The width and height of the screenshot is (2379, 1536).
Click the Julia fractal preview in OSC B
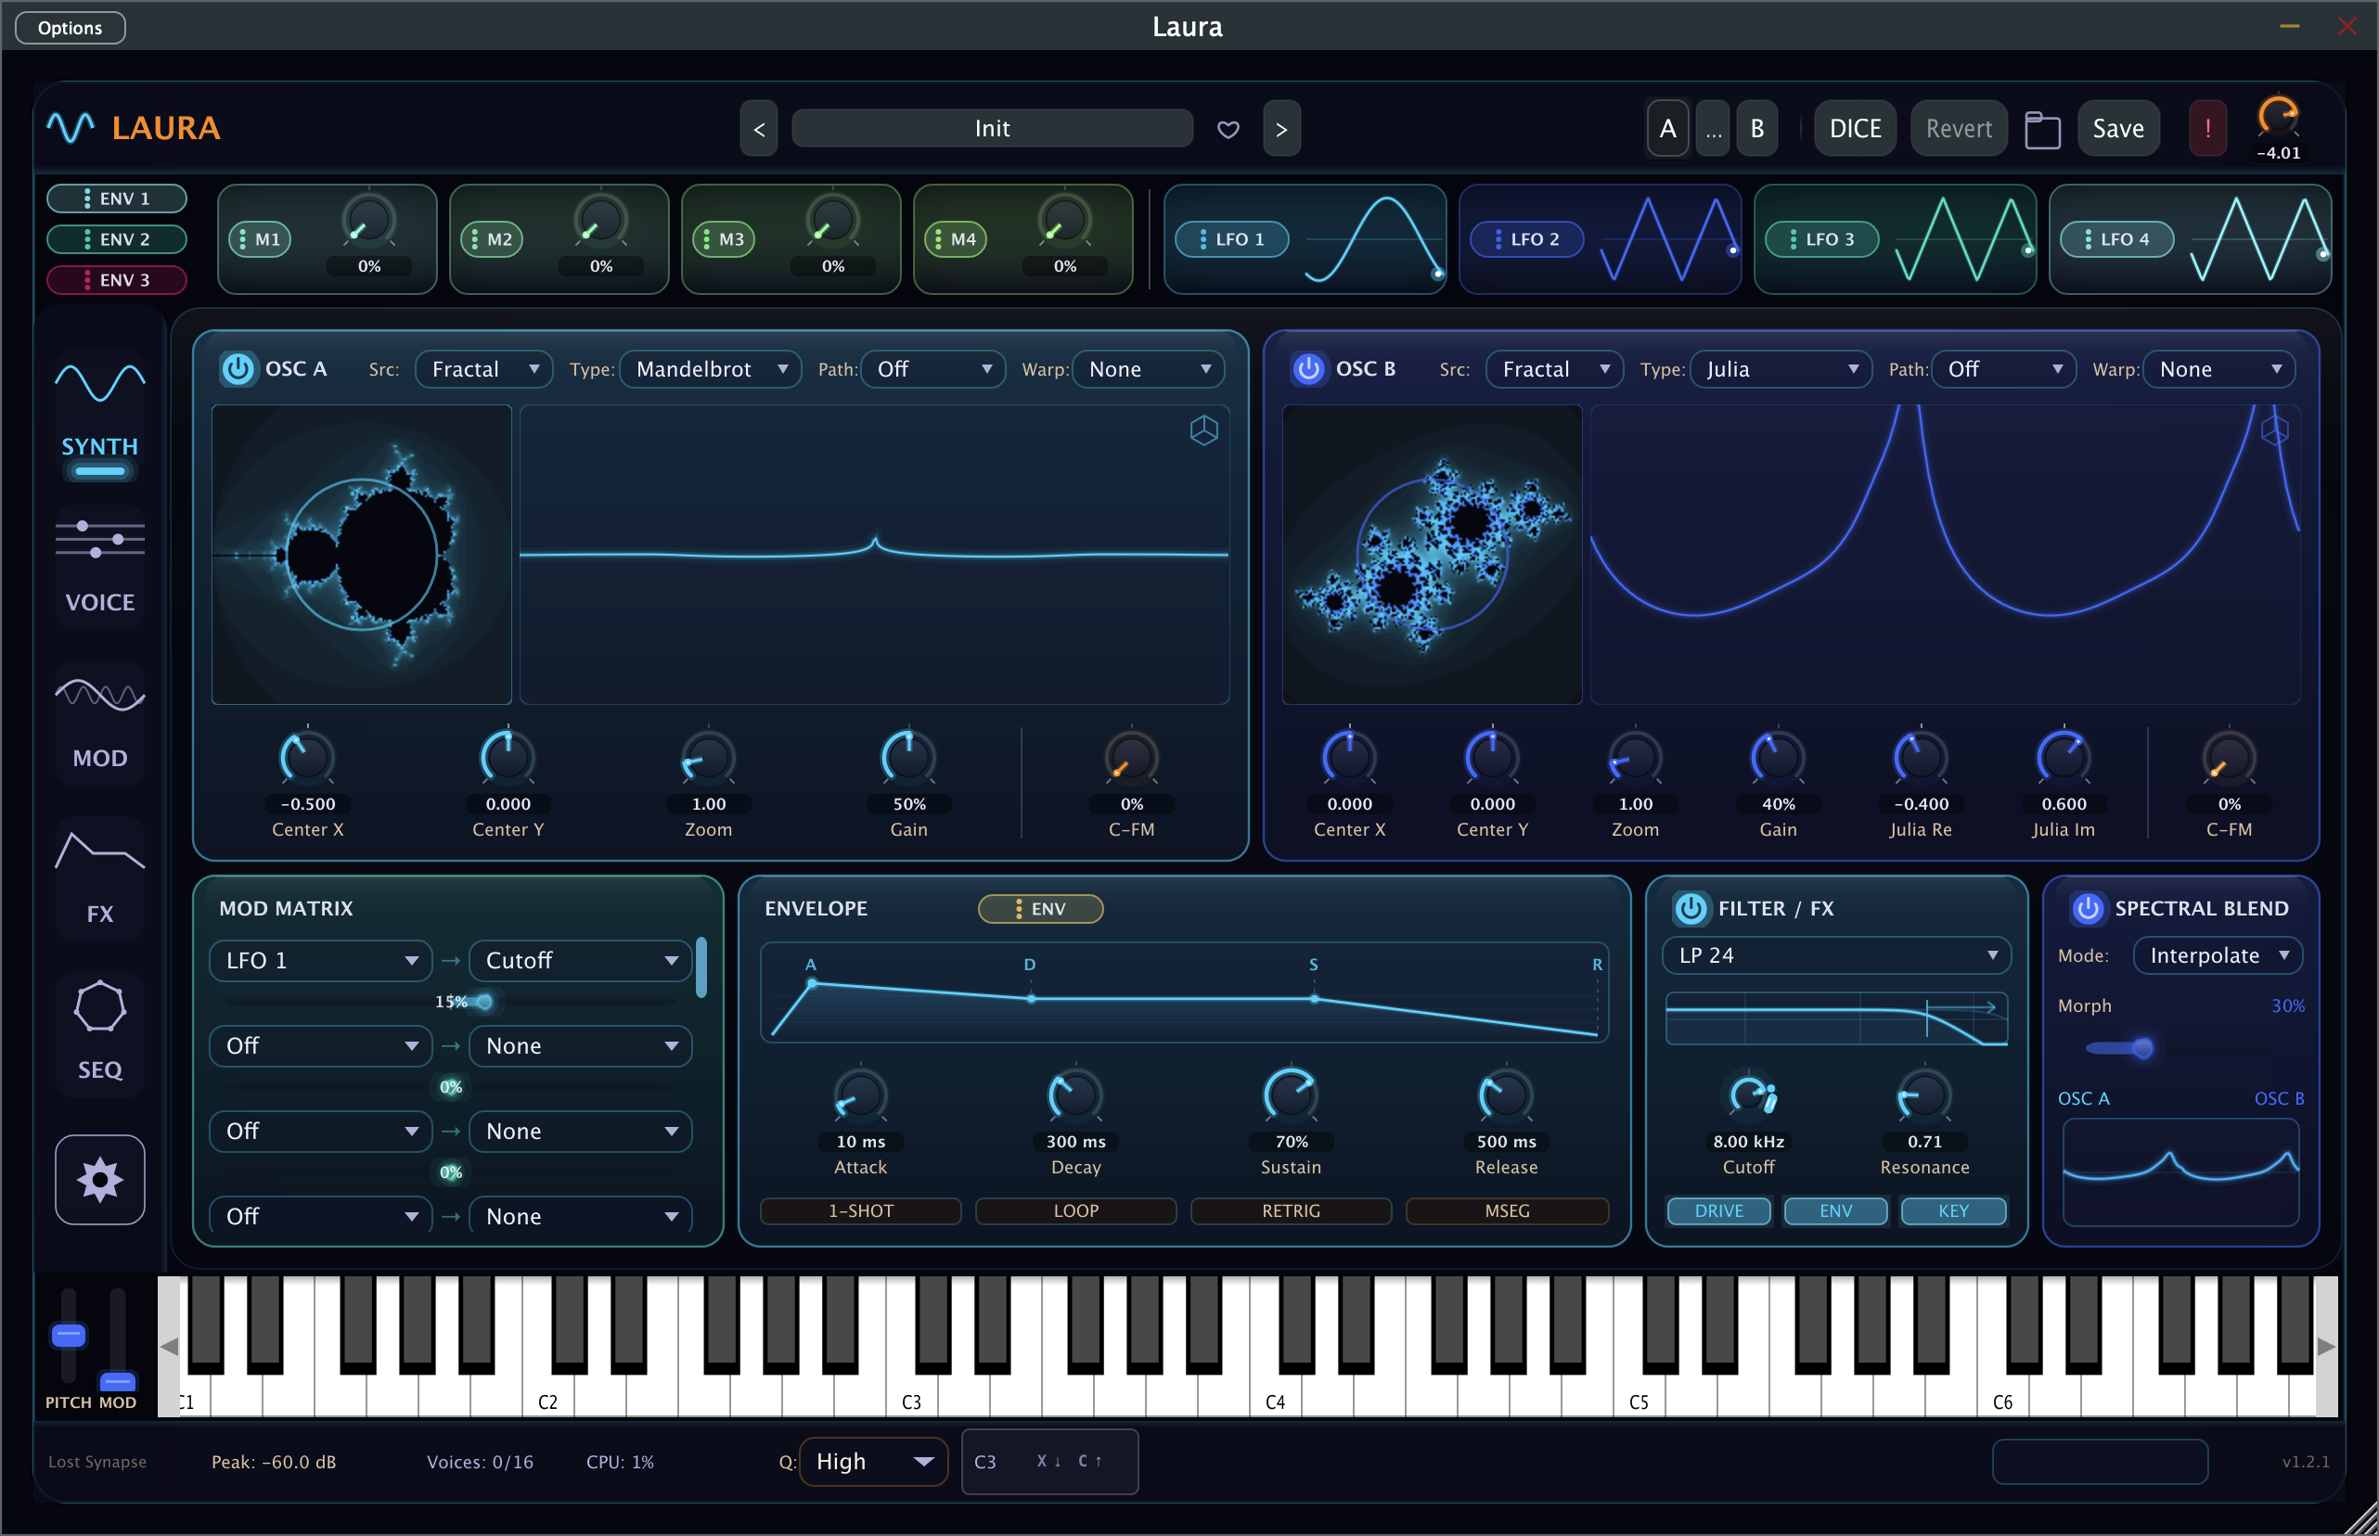pos(1433,555)
